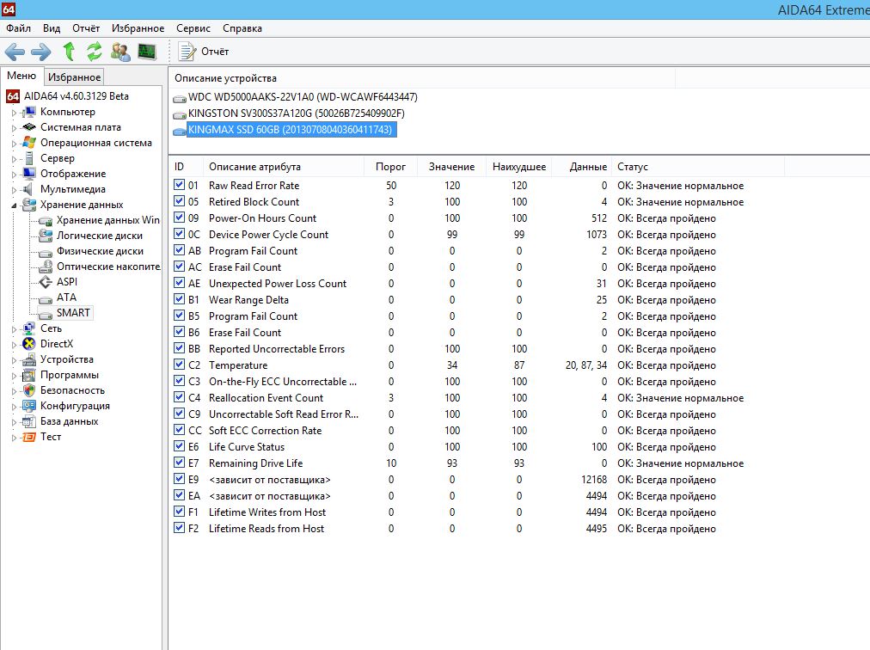Go forward with the blue right arrow
This screenshot has height=650, width=870.
click(x=41, y=52)
